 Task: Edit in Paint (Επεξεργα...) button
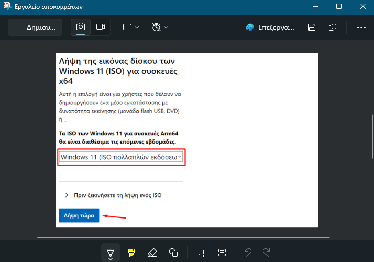click(x=270, y=27)
